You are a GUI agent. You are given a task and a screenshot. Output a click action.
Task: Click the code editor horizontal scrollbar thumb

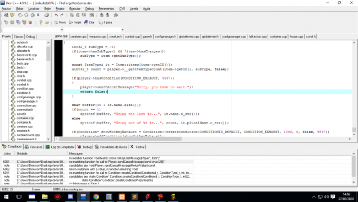[120, 139]
